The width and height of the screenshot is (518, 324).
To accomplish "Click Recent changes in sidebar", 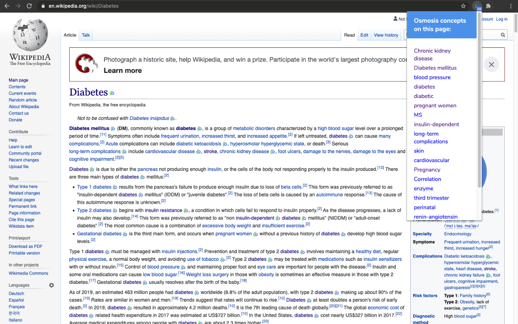I will click(24, 160).
